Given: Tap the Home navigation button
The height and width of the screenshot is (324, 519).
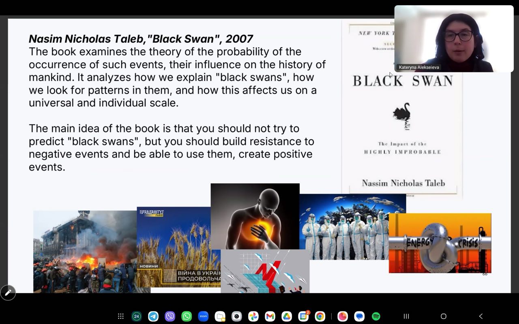Looking at the screenshot, I should tap(444, 316).
